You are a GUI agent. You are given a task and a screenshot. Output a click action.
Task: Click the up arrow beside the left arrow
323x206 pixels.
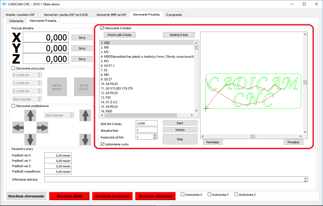coord(30,115)
